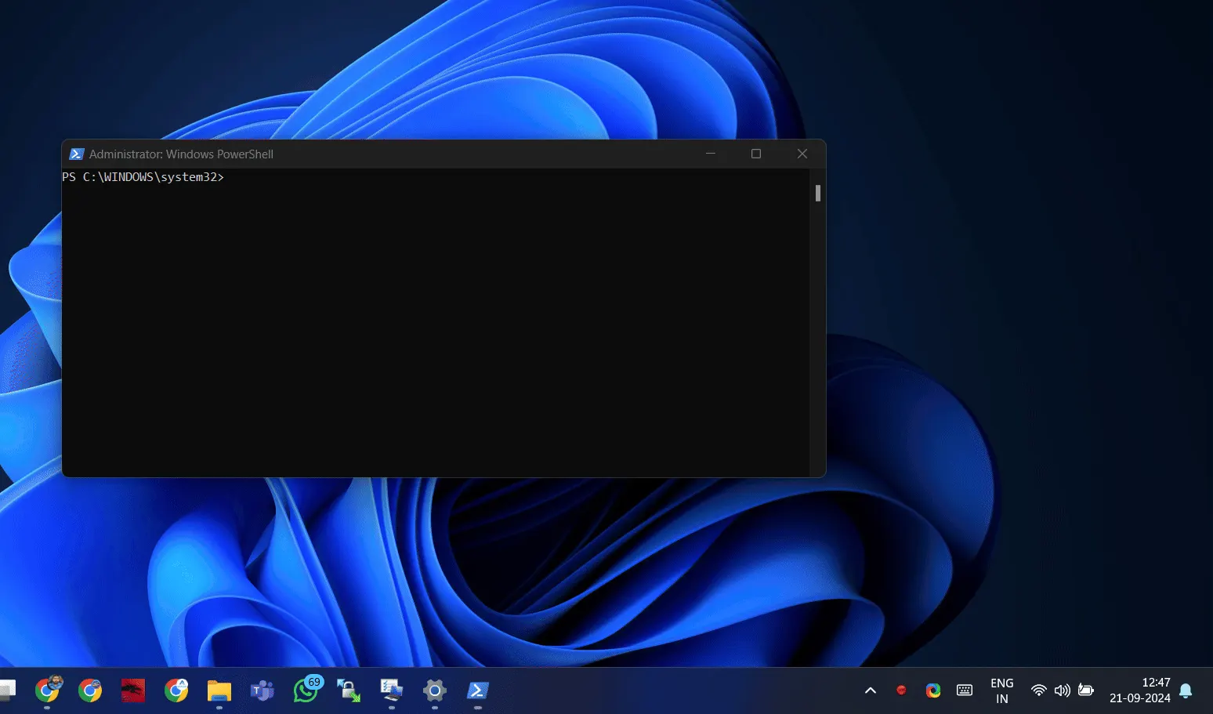1213x714 pixels.
Task: Open the Wi-Fi network tray icon
Action: click(1039, 690)
